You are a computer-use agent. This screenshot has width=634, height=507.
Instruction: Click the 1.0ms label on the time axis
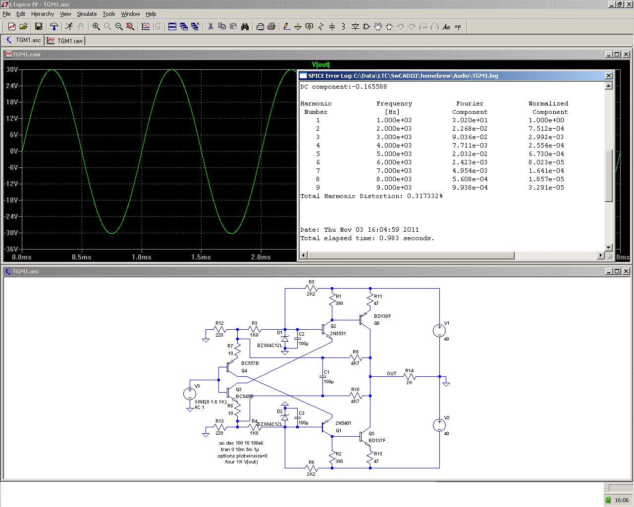[x=142, y=257]
